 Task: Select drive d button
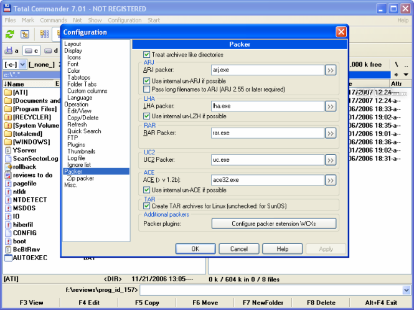(50, 50)
